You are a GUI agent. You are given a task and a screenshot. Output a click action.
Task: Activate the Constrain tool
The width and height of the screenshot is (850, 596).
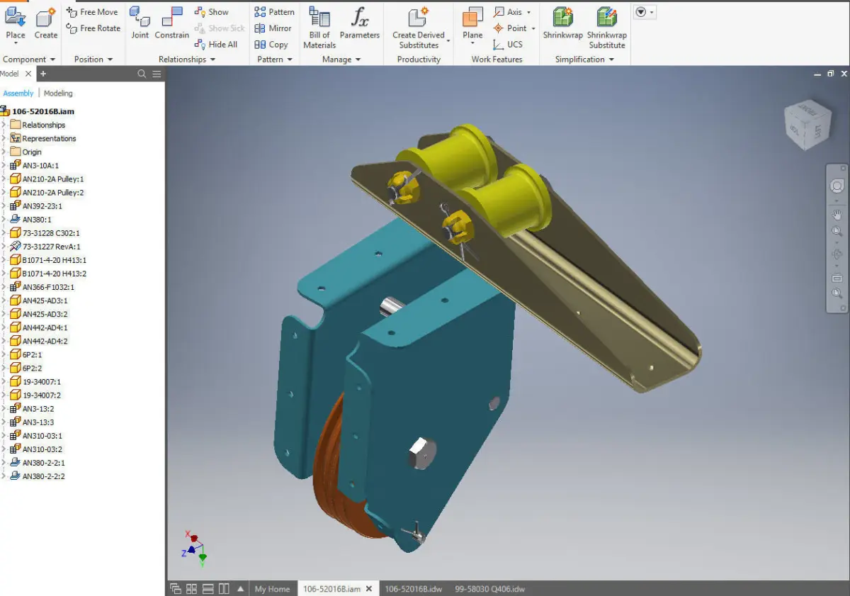pos(171,23)
